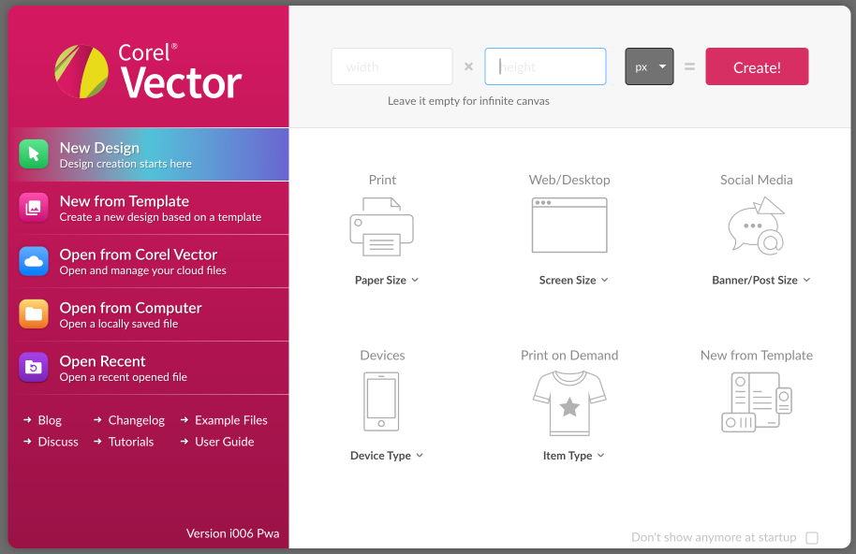Expand the Banner/Post Size dropdown
856x554 pixels.
tap(760, 279)
